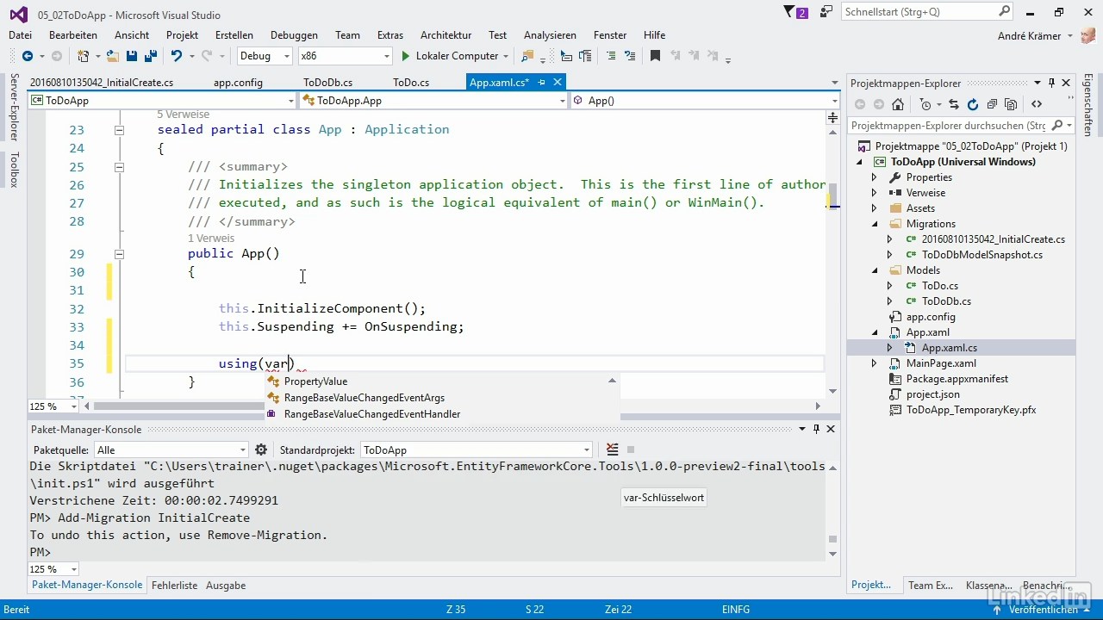1103x620 pixels.
Task: Open the Fehlerliste tab
Action: point(175,585)
